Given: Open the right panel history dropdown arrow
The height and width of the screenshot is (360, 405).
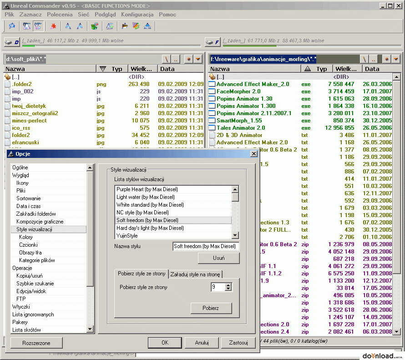Looking at the screenshot, I should click(396, 60).
